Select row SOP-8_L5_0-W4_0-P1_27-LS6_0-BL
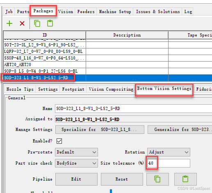This screenshot has width=212, height=193. pyautogui.click(x=108, y=71)
